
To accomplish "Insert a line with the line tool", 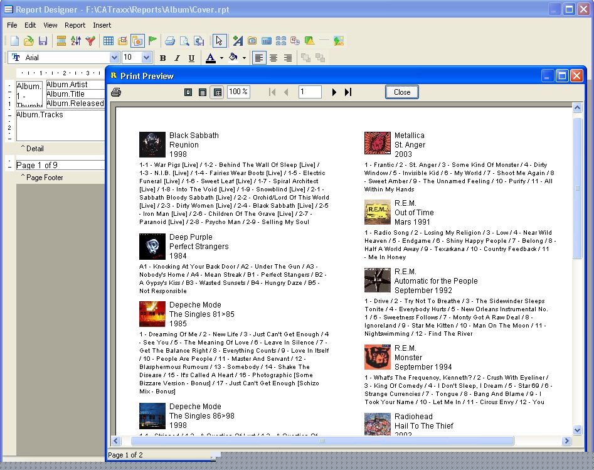I will pos(324,41).
